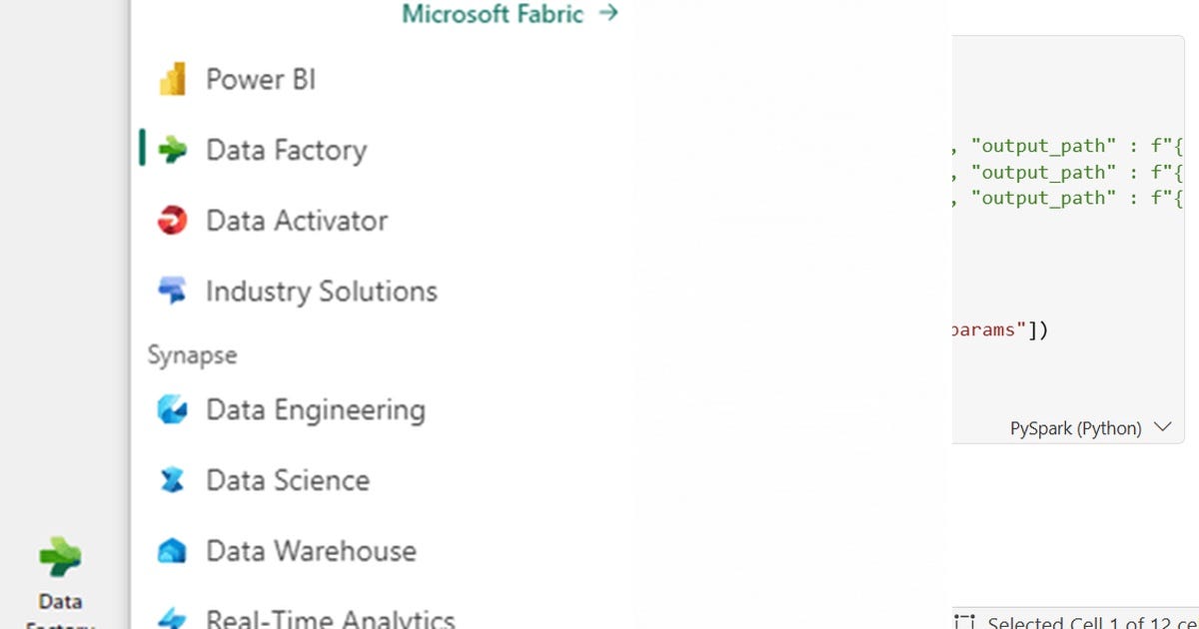The image size is (1199, 629).
Task: Click the Synapse section label
Action: tap(192, 354)
